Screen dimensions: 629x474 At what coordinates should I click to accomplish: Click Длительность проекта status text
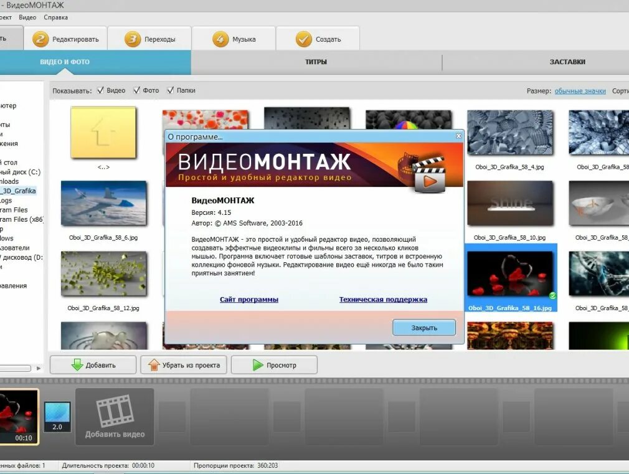[108, 465]
